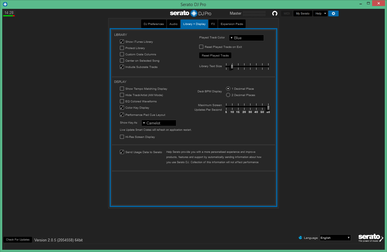Click the Check For Updates button
This screenshot has width=387, height=252.
[x=18, y=240]
